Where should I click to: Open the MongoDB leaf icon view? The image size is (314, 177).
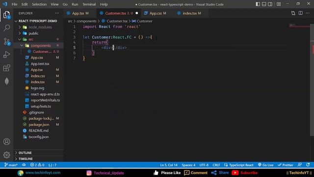(x=6, y=81)
